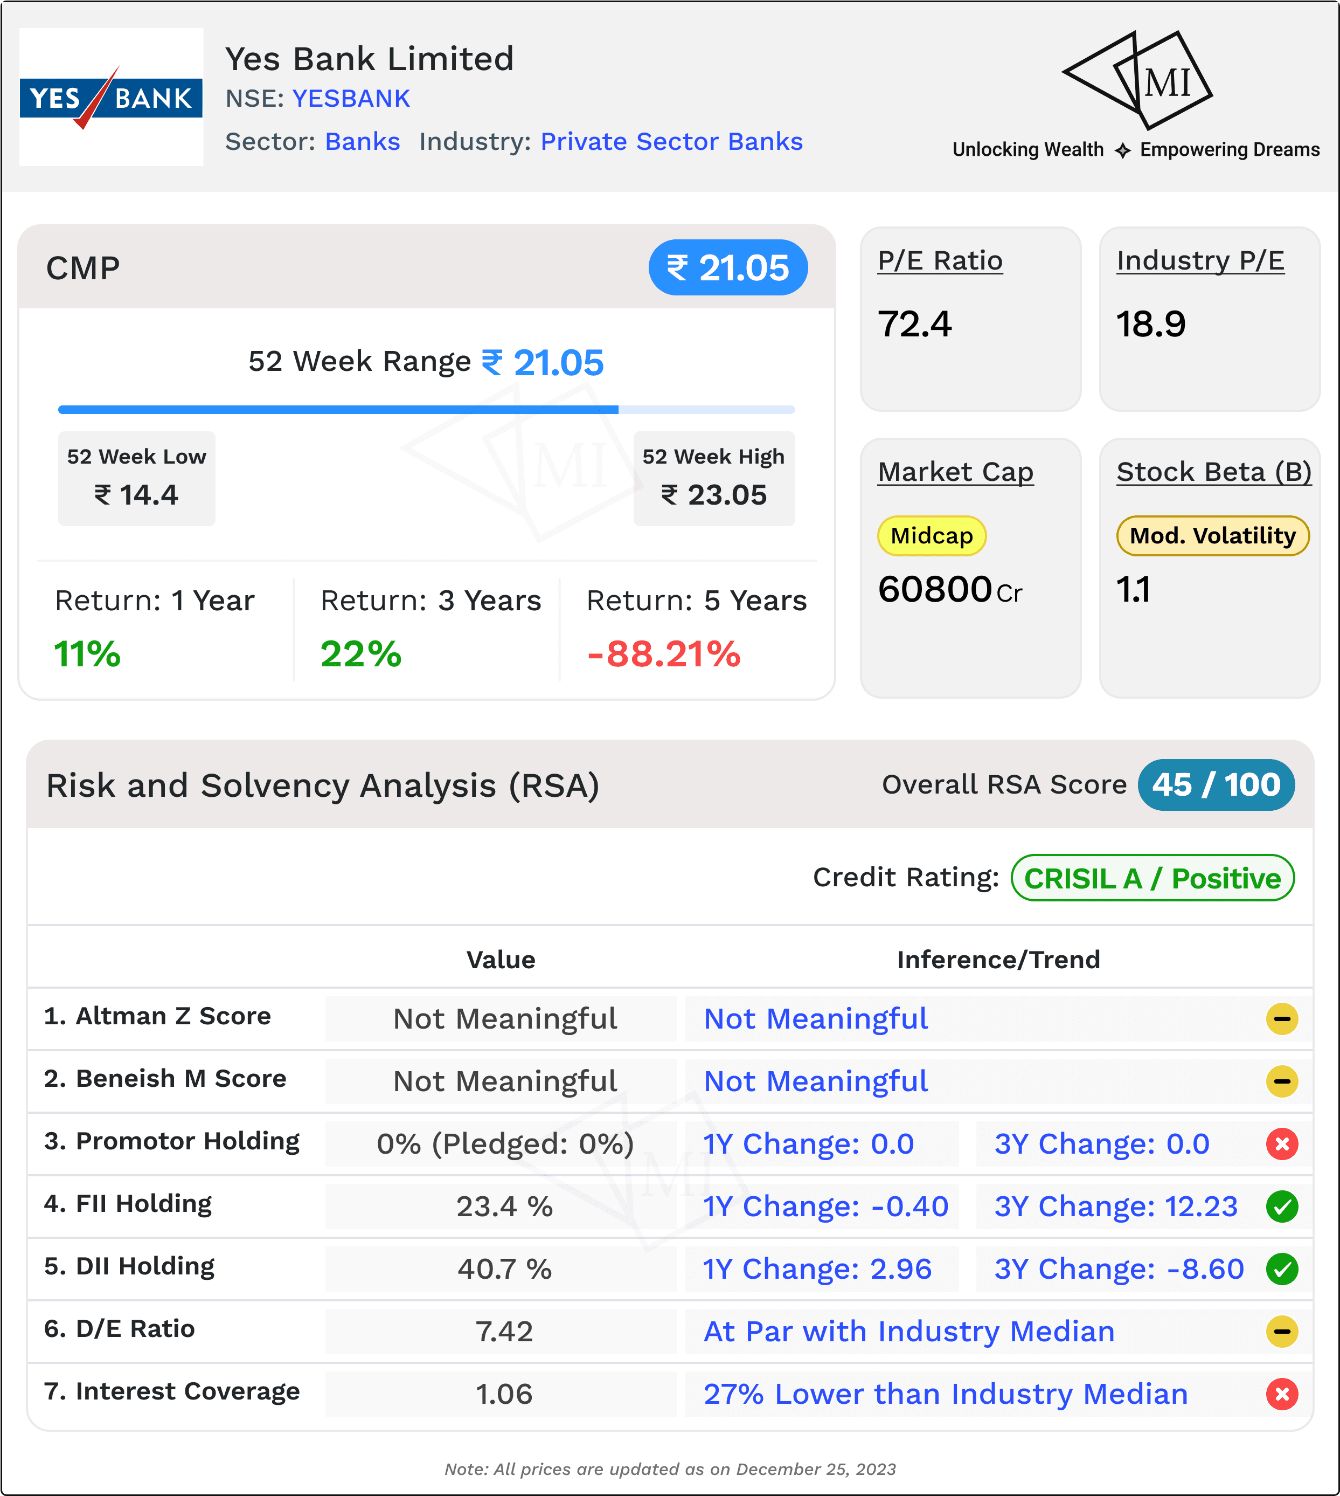
Task: Open the Banks sector link
Action: (x=362, y=141)
